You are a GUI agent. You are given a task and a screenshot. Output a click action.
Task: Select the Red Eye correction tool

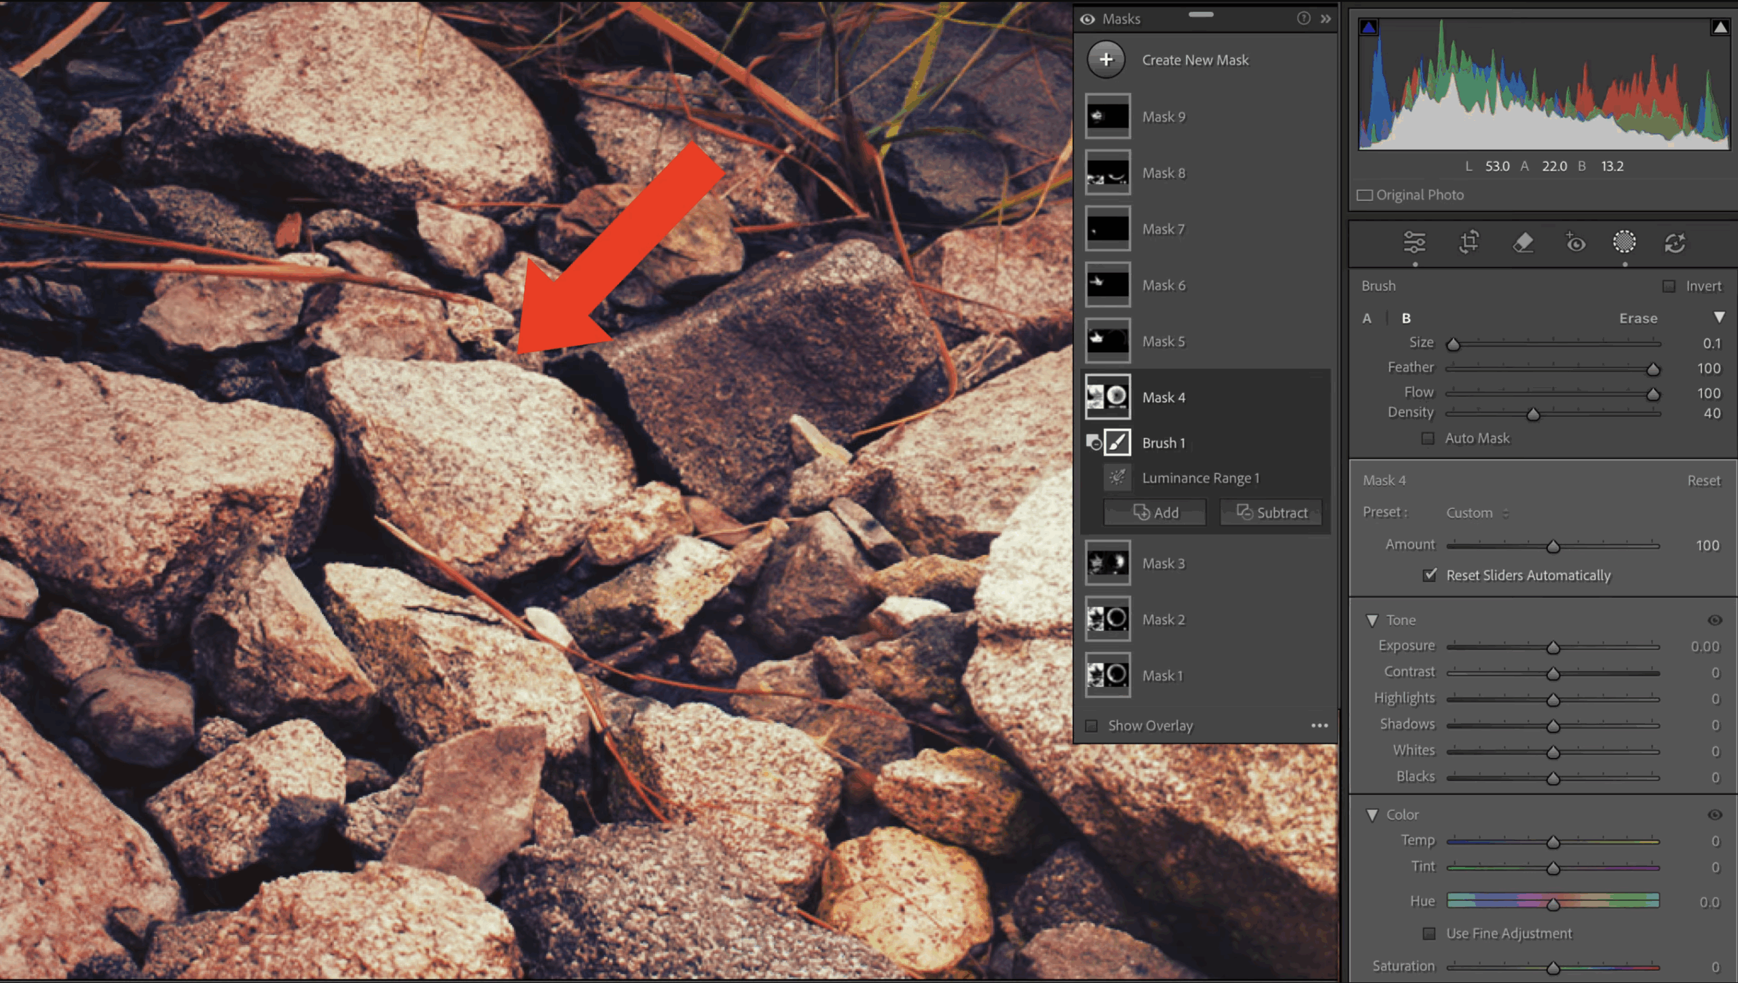click(1575, 242)
